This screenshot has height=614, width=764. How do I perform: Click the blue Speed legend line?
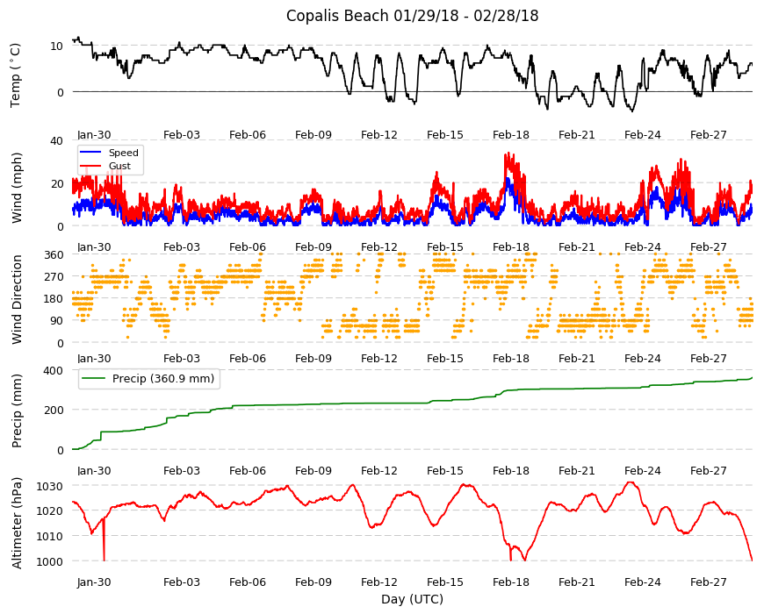pyautogui.click(x=91, y=153)
